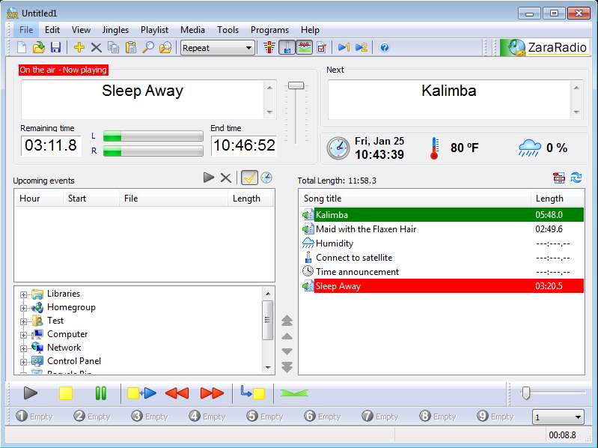
Task: Open the File menu
Action: tap(26, 30)
